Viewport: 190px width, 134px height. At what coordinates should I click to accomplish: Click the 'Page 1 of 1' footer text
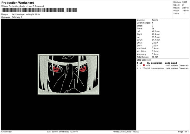pos(183,131)
